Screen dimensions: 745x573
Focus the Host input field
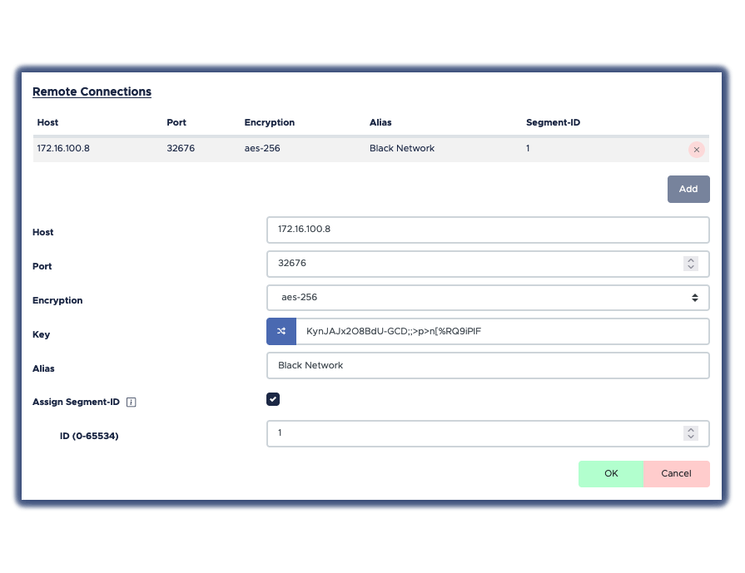pyautogui.click(x=488, y=230)
